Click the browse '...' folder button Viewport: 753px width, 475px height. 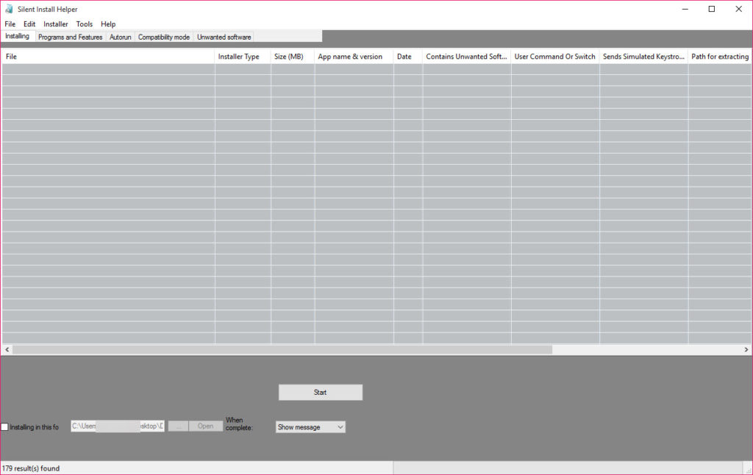pos(178,426)
